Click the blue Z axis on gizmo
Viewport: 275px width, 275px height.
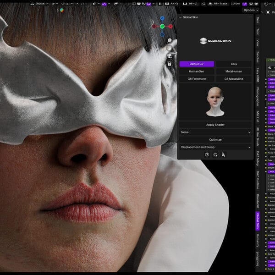[x=162, y=18]
